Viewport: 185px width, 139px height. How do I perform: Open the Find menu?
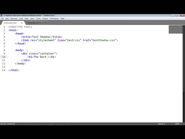click(x=21, y=19)
